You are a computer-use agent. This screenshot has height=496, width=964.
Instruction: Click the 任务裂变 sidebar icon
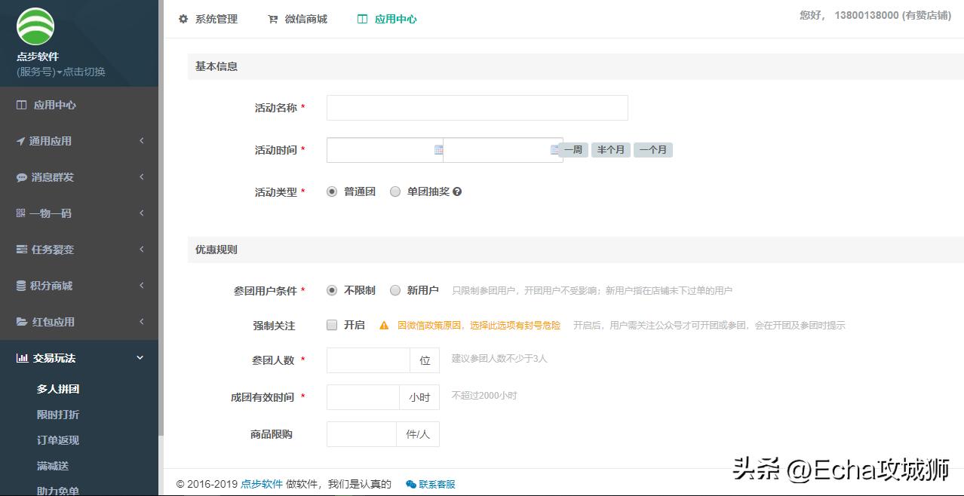(20, 249)
